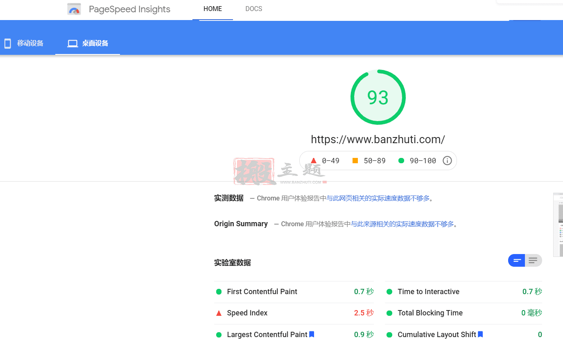Screen dimensions: 563x342
Task: Click the laptop desktop icon
Action: point(73,43)
